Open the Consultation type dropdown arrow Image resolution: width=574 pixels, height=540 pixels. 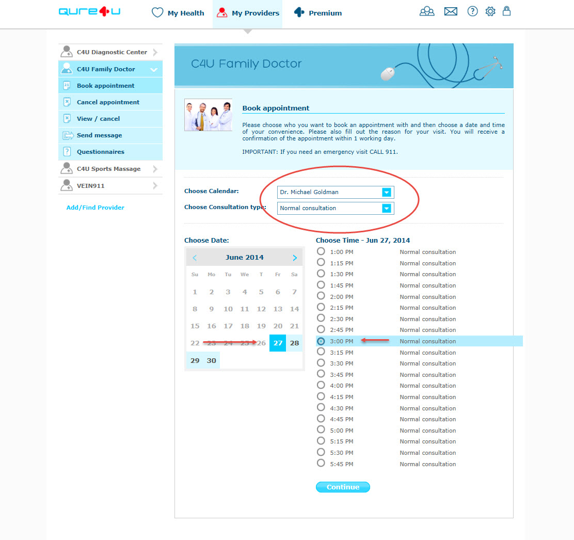tap(387, 209)
